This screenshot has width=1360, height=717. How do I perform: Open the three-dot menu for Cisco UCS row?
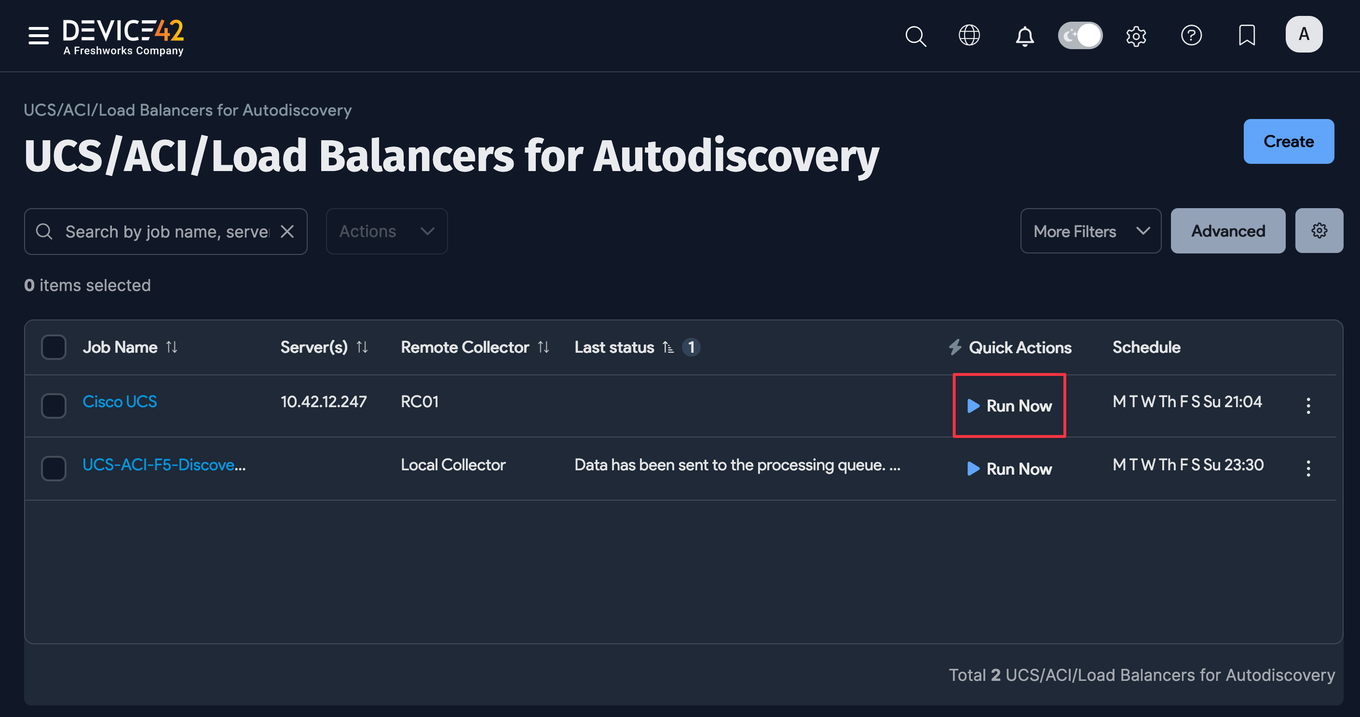tap(1308, 405)
